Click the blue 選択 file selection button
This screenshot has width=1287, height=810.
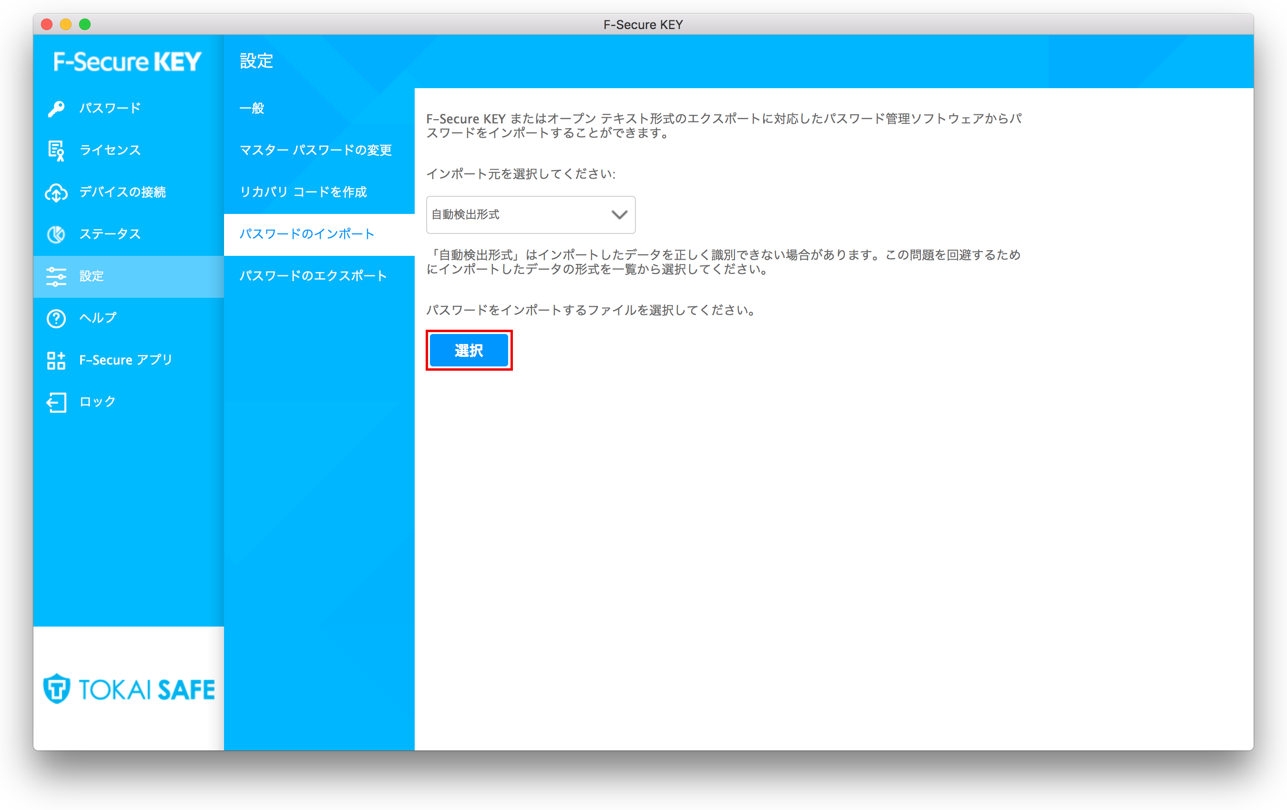pos(468,350)
